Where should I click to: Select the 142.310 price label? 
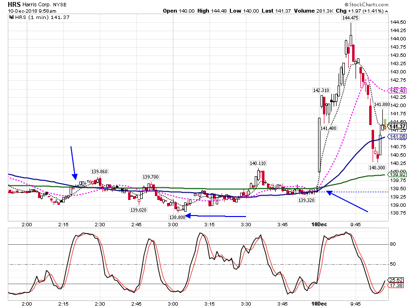[x=321, y=90]
